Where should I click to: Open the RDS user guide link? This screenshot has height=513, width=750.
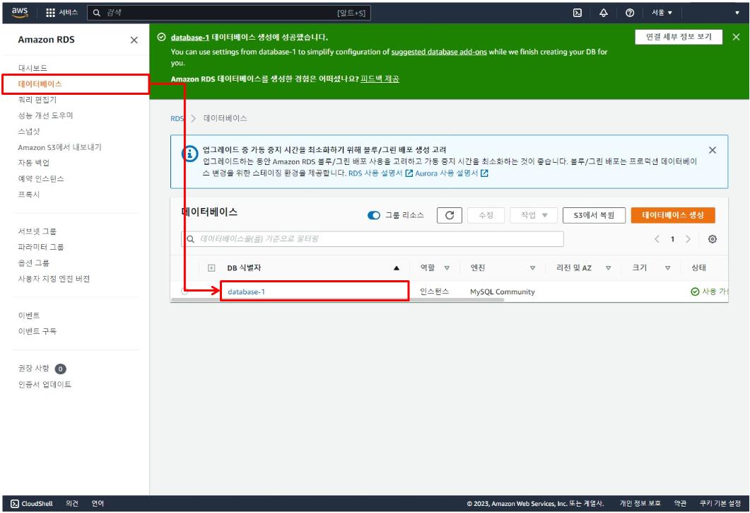click(x=375, y=173)
